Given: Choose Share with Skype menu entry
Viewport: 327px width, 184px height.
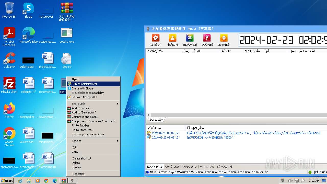Looking at the screenshot, I should click(93, 88).
